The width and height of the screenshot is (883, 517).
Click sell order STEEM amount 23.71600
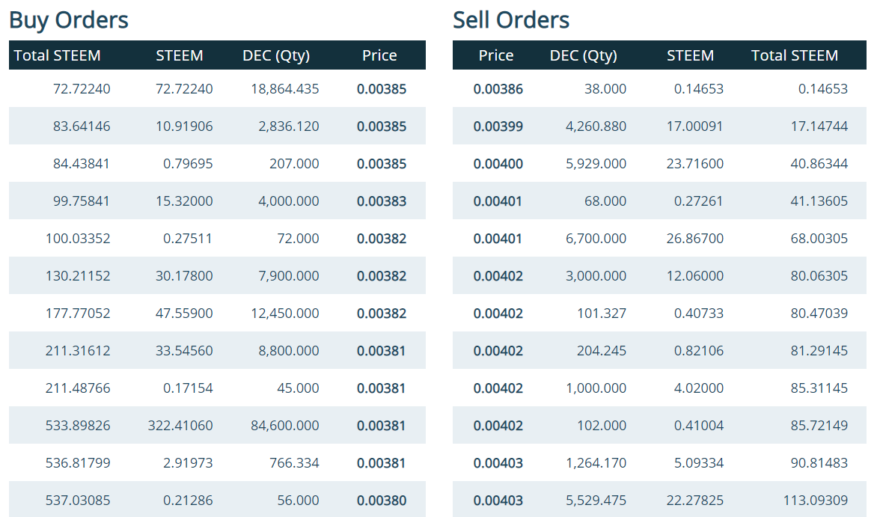coord(695,163)
